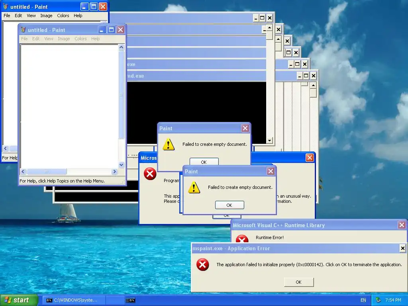408x306 pixels.
Task: Click the EN language indicator in taskbar
Action: [x=363, y=300]
